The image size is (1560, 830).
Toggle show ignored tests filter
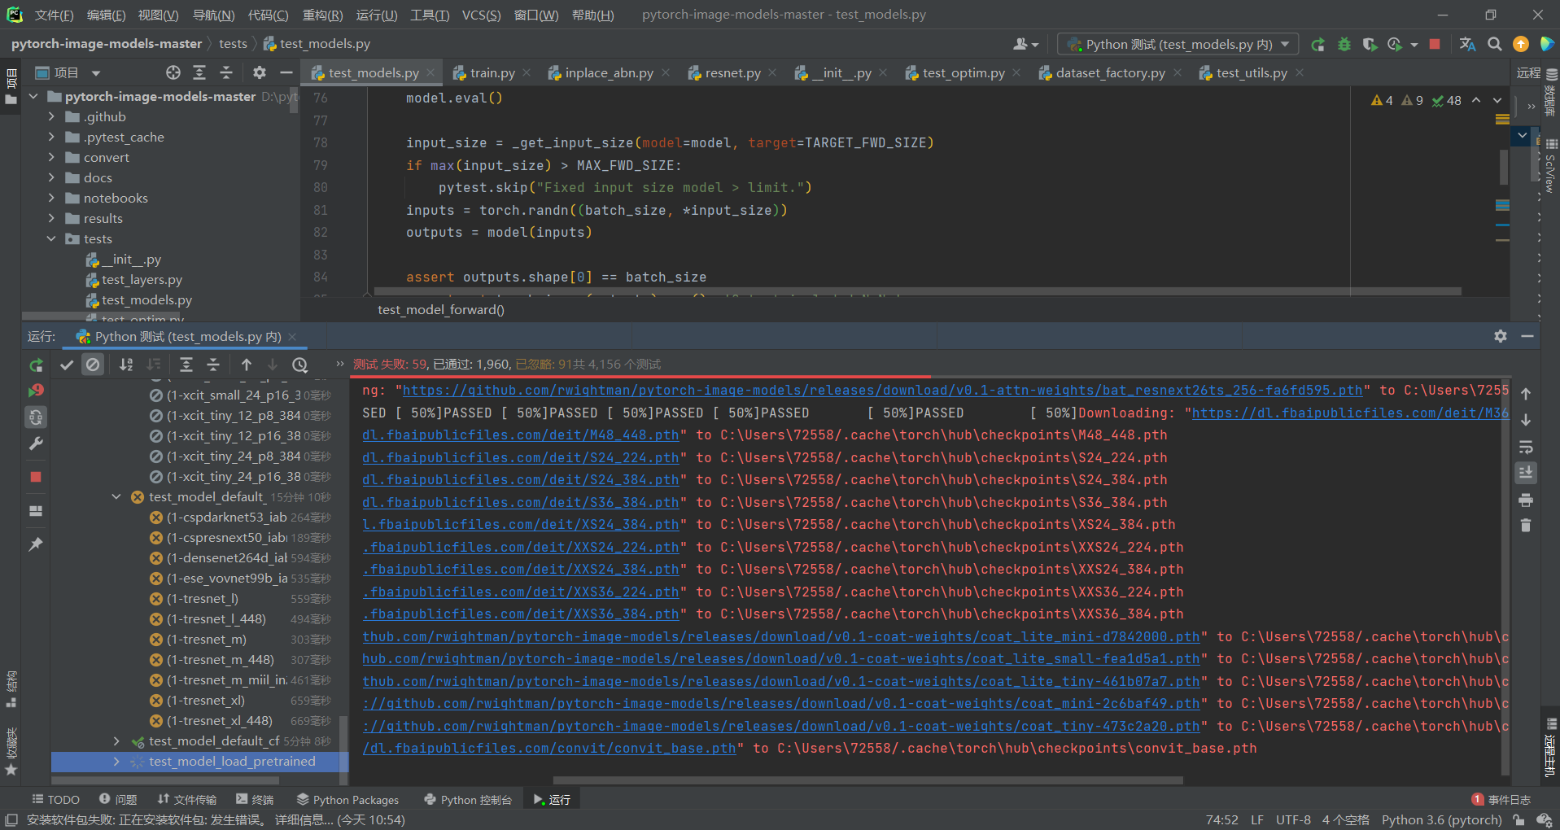(93, 365)
